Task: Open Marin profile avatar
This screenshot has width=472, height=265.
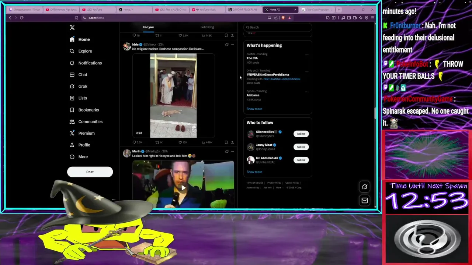Action: [127, 153]
